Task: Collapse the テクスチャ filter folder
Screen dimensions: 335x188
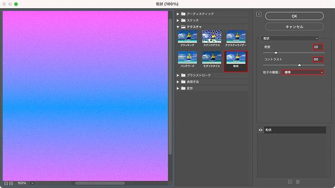Action: (x=178, y=27)
